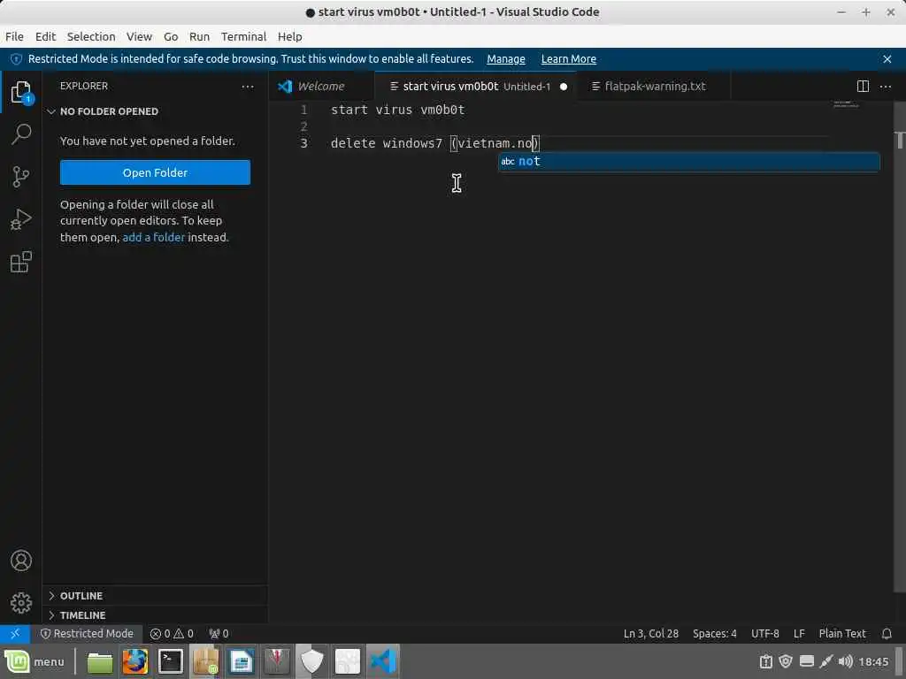This screenshot has height=679, width=906.
Task: Split the editor to the right
Action: [863, 87]
